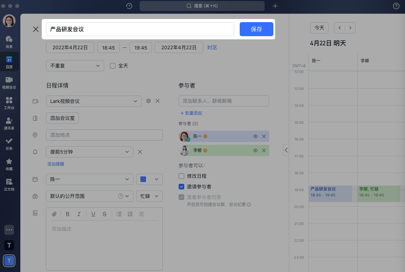Open Tasks in sidebar
The image size is (405, 272).
[9, 144]
